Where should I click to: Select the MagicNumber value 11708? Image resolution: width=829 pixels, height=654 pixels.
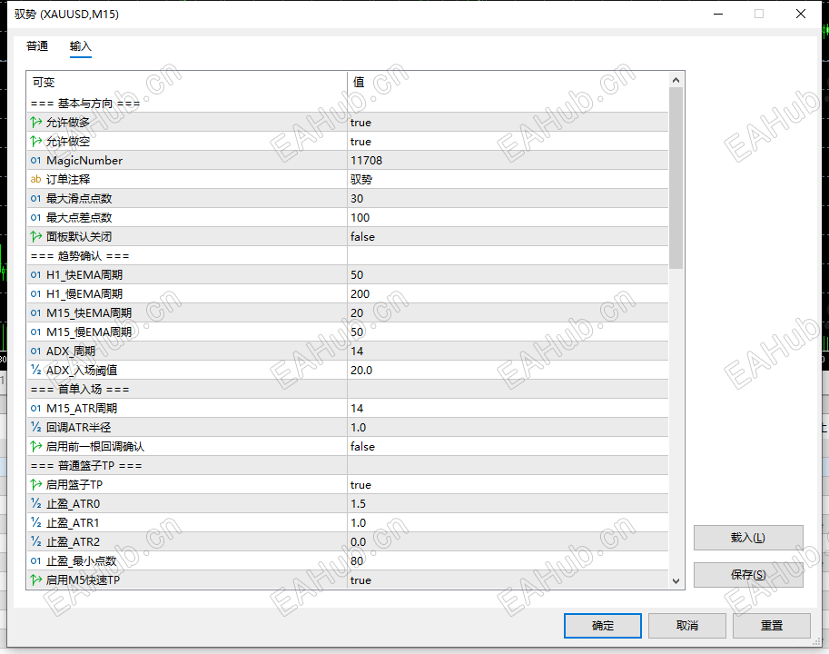[367, 160]
